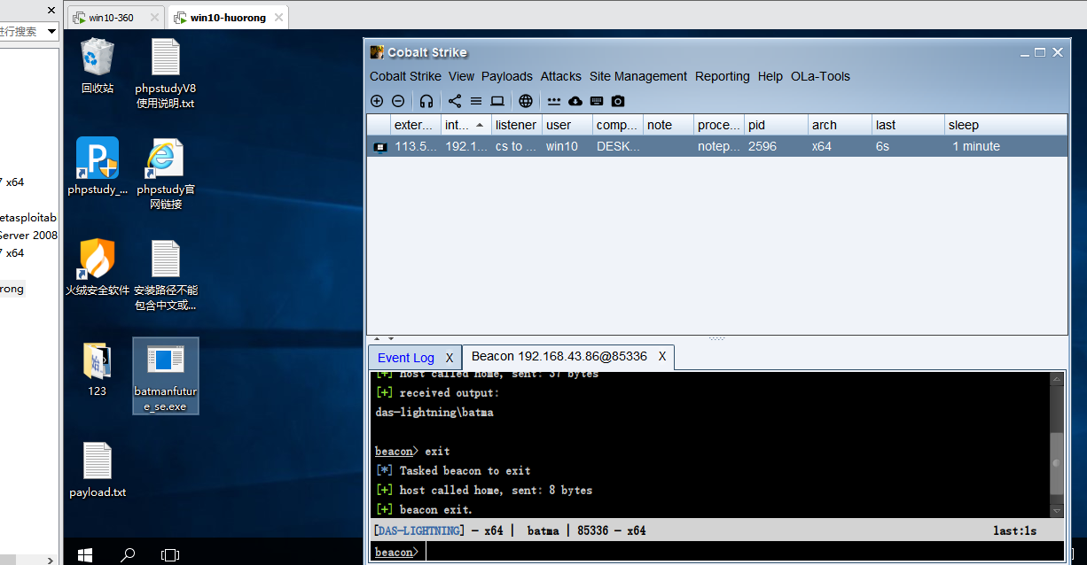Sort sessions by note column header
Image resolution: width=1087 pixels, height=565 pixels.
[668, 125]
